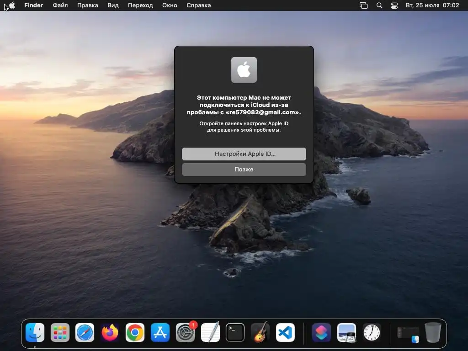Launch Google Chrome from the Dock
468x351 pixels.
tap(135, 332)
